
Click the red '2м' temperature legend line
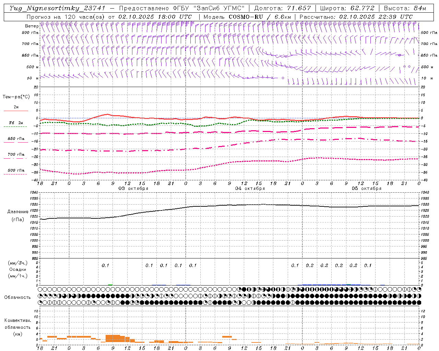[16, 111]
